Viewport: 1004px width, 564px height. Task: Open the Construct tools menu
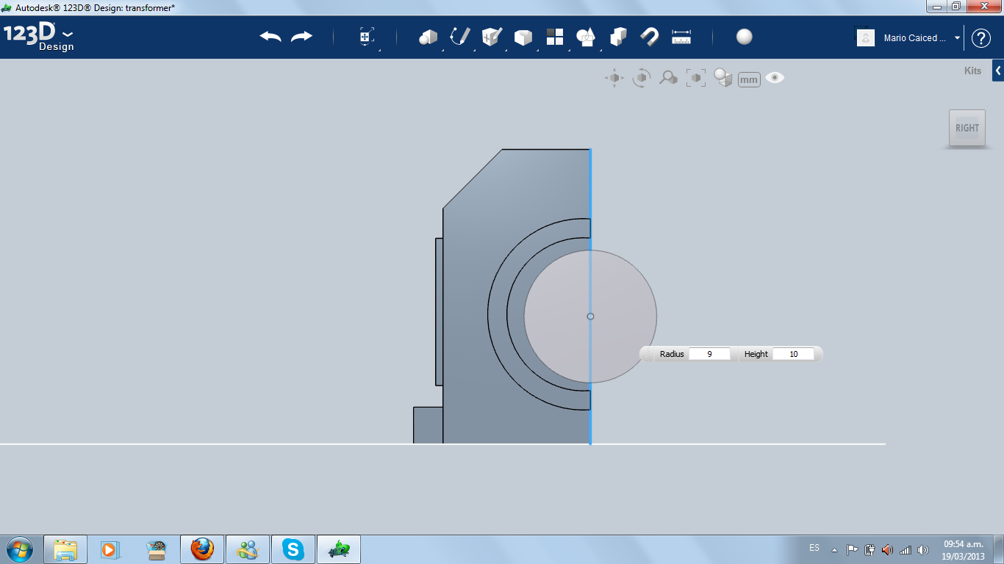point(492,37)
